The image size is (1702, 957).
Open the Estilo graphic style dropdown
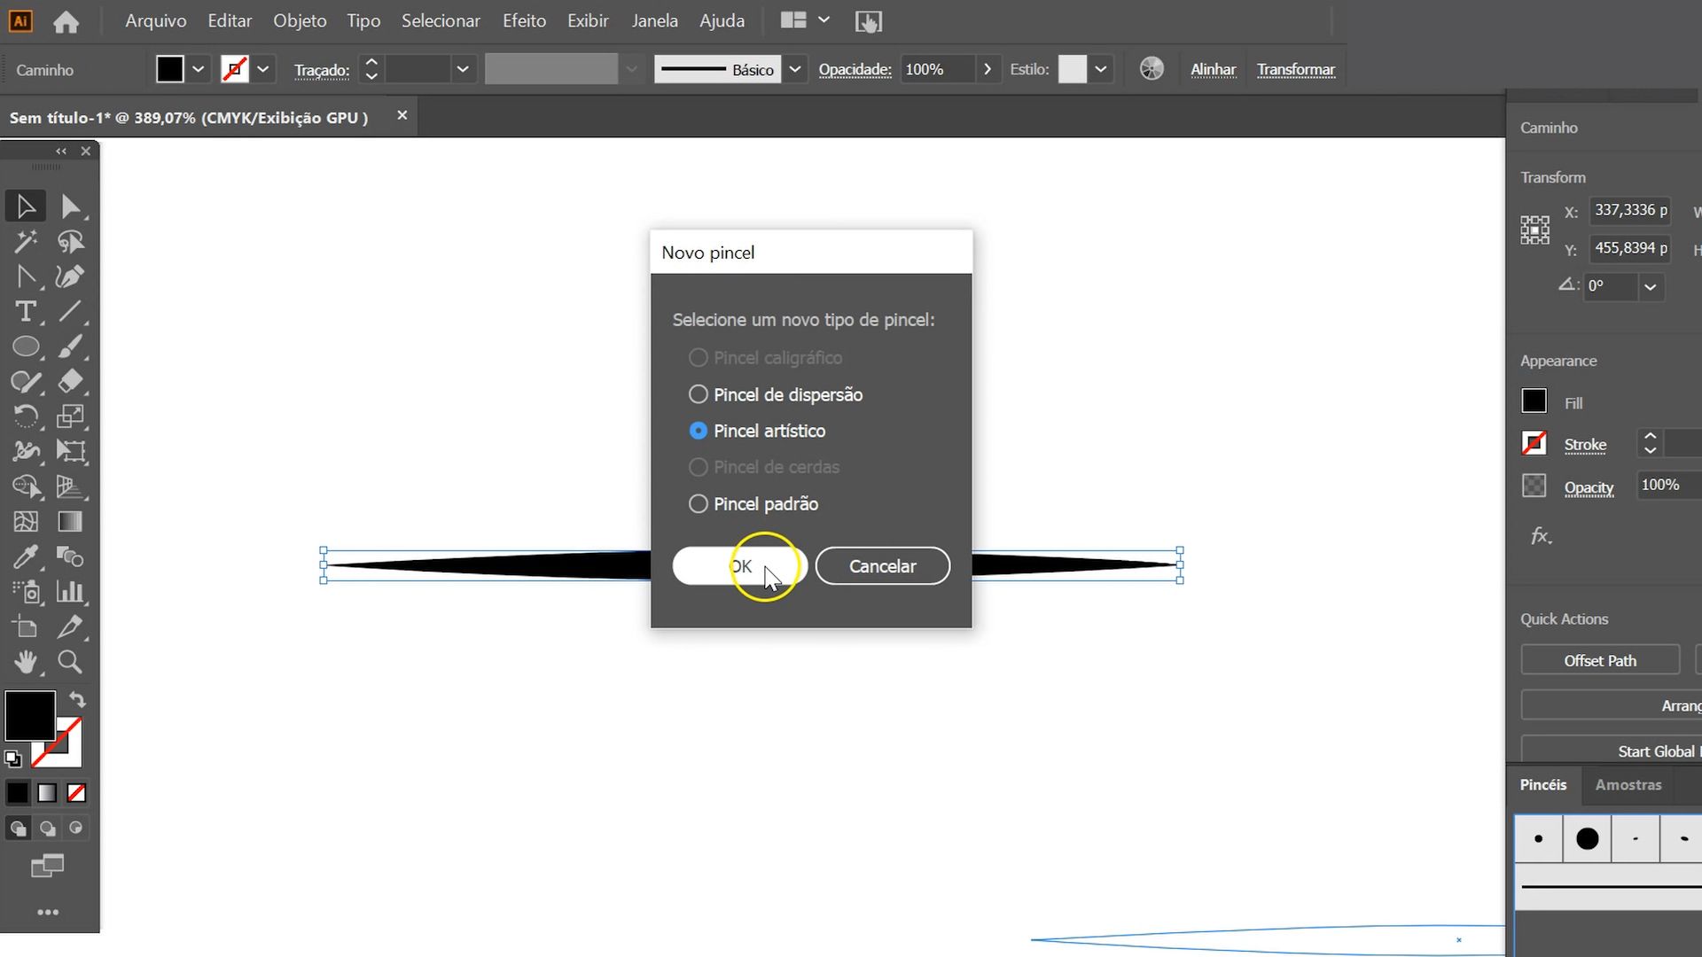click(x=1101, y=69)
